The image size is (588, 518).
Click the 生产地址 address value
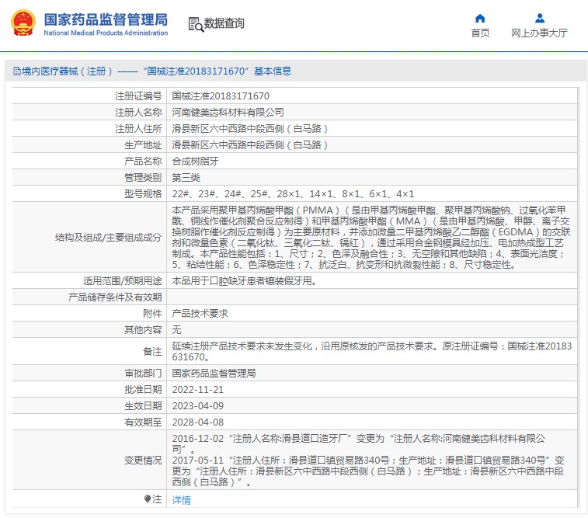pos(250,144)
